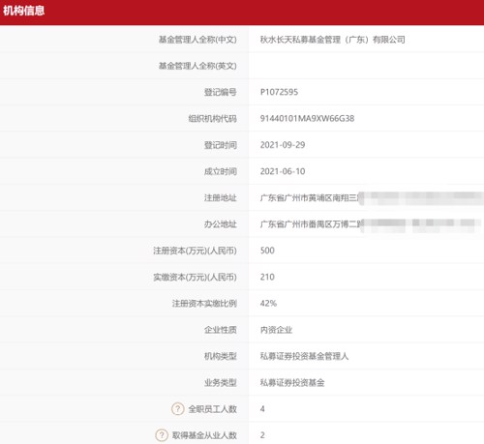The image size is (484, 444).
Task: Click the business type value 私募证券投资基金
Action: coord(292,383)
